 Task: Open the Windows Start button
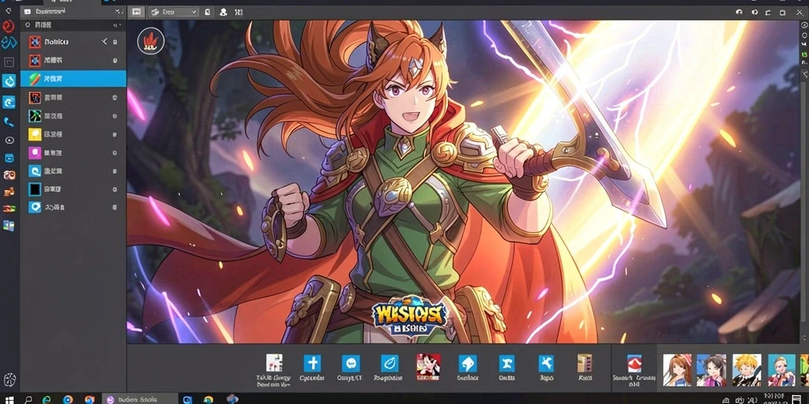(9, 399)
